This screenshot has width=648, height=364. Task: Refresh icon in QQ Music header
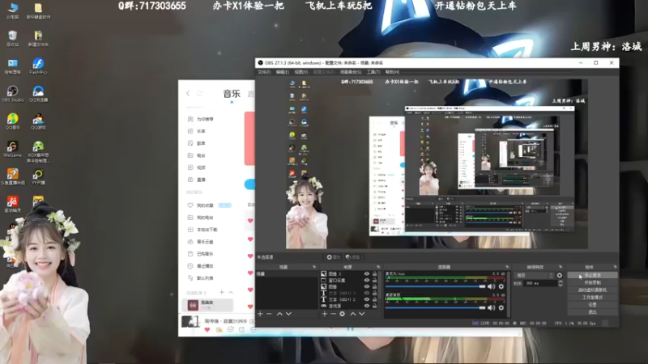pyautogui.click(x=199, y=93)
